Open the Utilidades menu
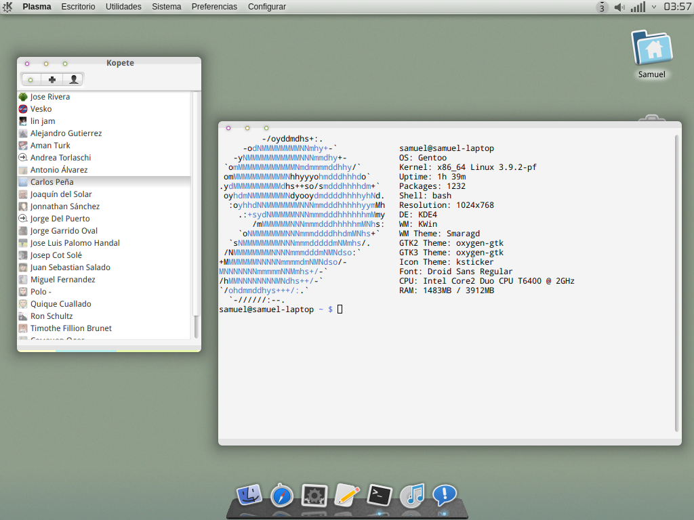The image size is (694, 520). (123, 7)
